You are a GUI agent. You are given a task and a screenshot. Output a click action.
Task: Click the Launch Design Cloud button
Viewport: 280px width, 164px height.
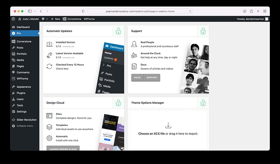63,148
